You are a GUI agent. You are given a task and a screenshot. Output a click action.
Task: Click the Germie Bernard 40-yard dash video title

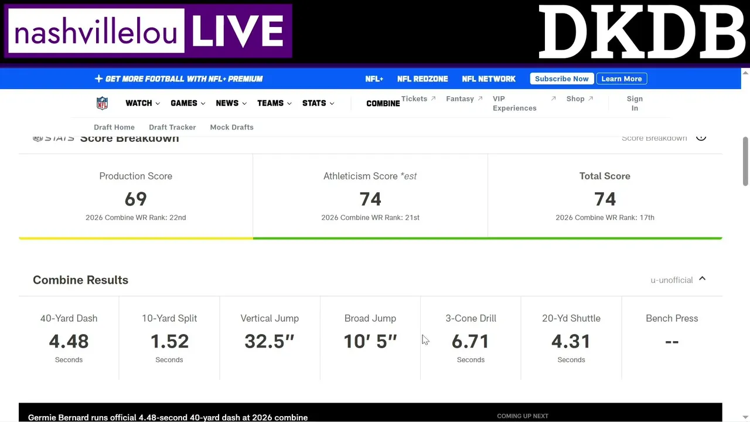click(168, 417)
